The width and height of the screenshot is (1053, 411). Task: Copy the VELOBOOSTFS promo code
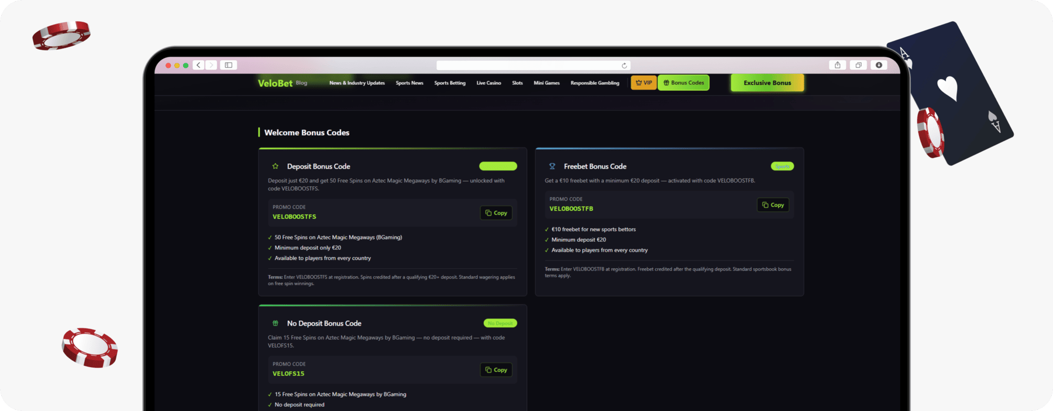pyautogui.click(x=496, y=213)
